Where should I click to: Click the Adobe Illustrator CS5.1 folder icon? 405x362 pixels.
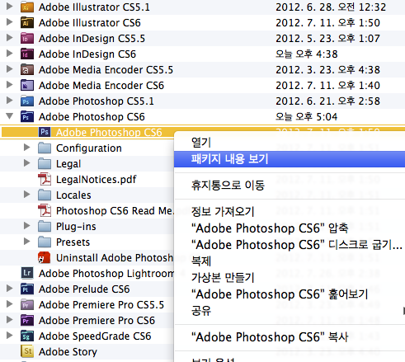click(x=27, y=7)
